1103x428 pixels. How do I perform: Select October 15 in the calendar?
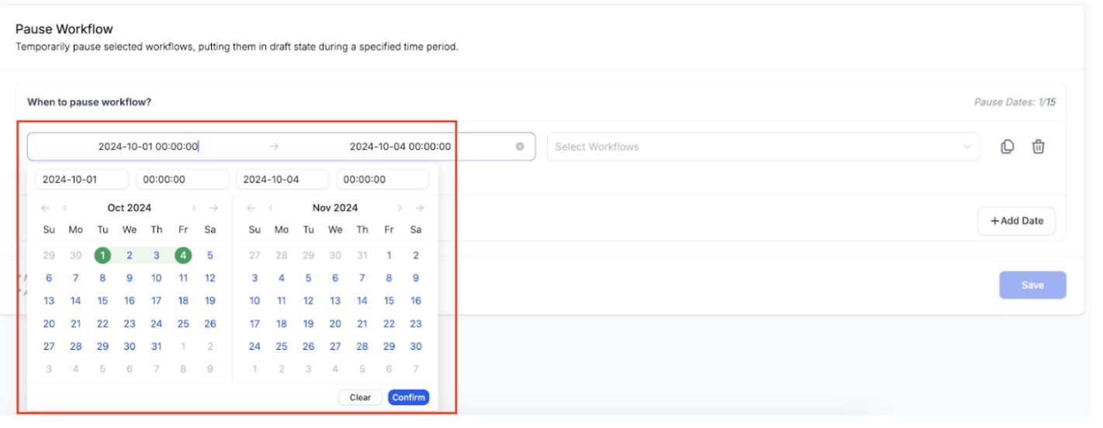pos(102,301)
